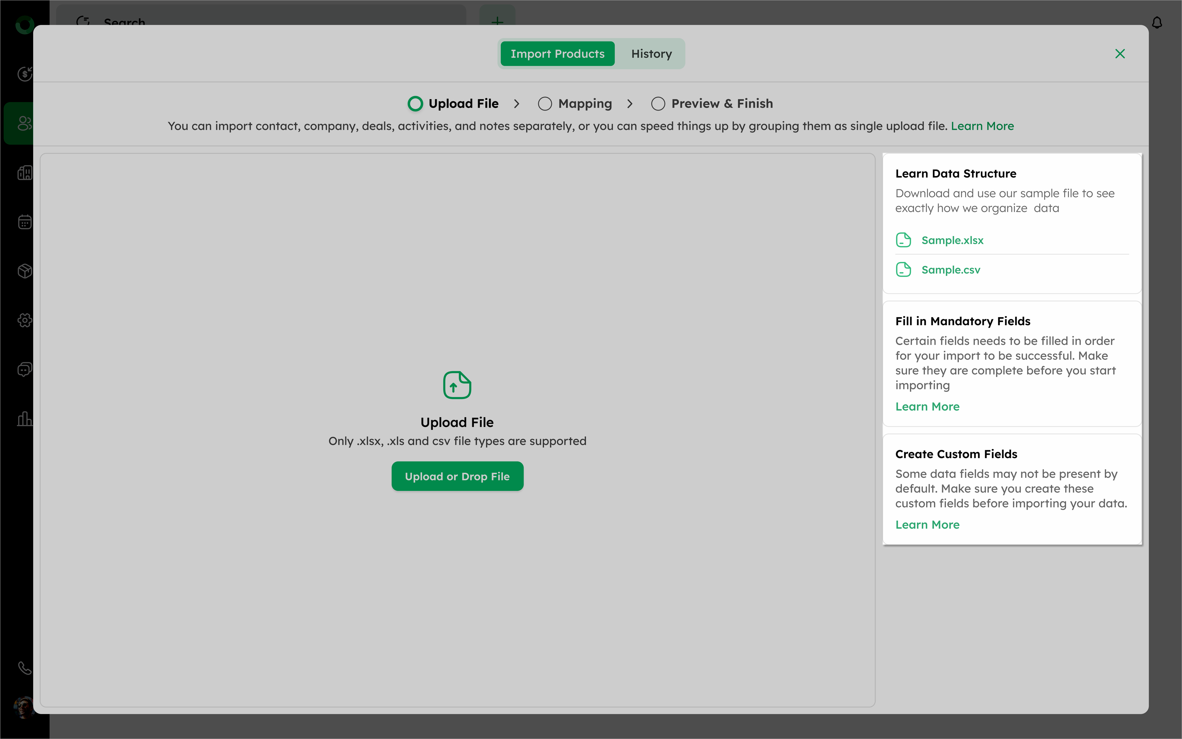Click the Sample.csv file icon
Viewport: 1182px width, 739px height.
pyautogui.click(x=903, y=270)
